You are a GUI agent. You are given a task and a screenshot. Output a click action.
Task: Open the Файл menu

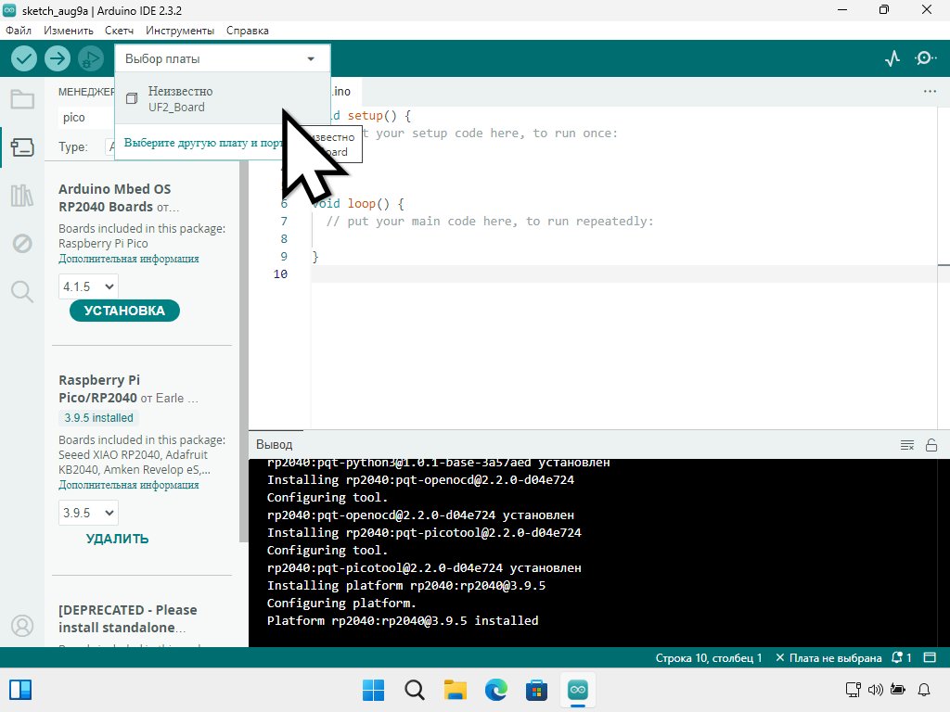pyautogui.click(x=19, y=31)
